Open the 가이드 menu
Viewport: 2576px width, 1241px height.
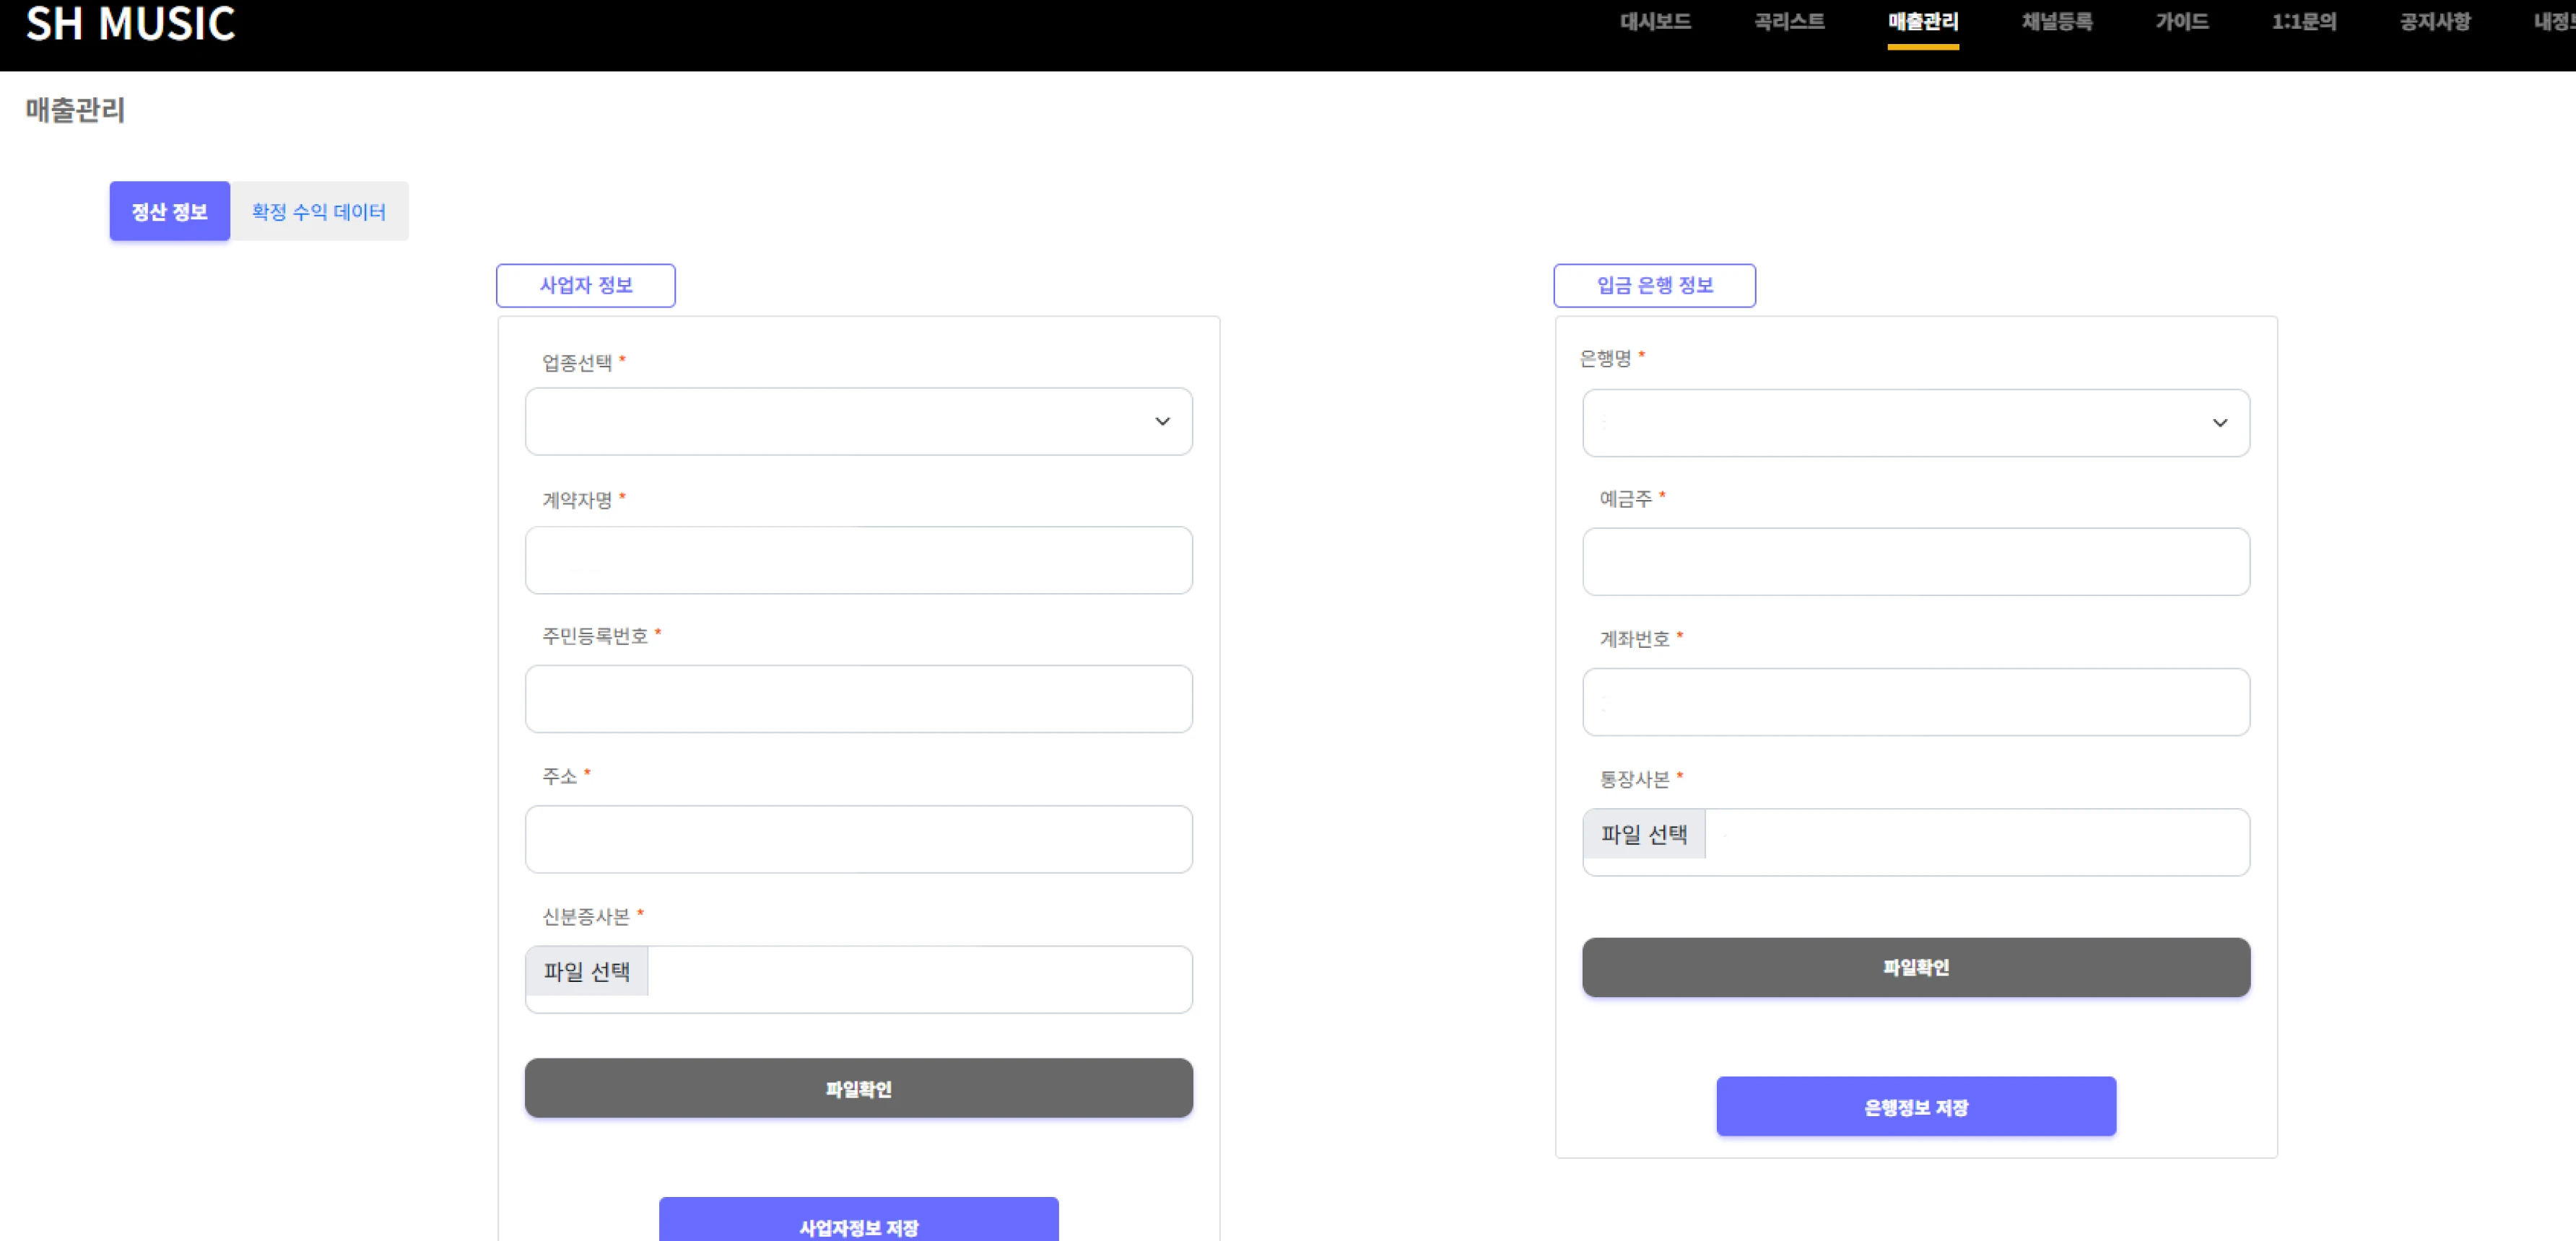(2181, 22)
